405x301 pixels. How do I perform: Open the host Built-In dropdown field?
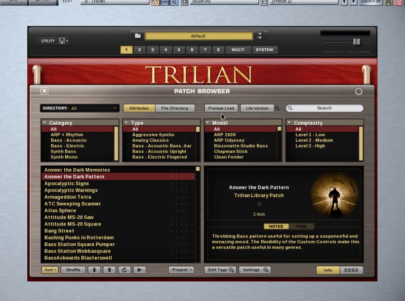[x=225, y=2]
